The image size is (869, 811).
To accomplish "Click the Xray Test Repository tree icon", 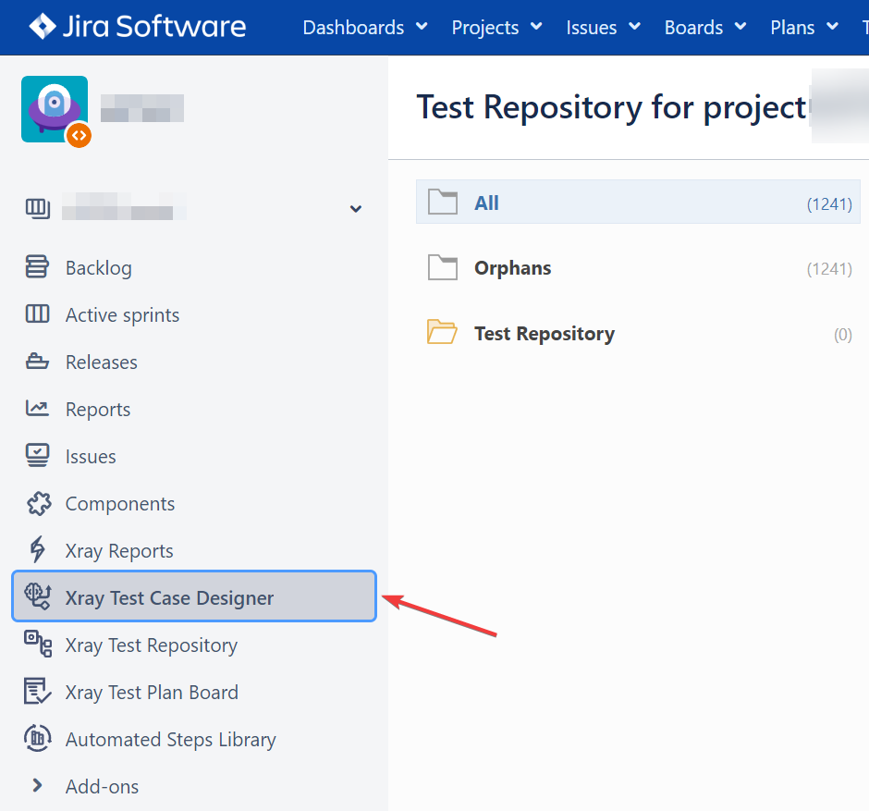I will tap(38, 645).
